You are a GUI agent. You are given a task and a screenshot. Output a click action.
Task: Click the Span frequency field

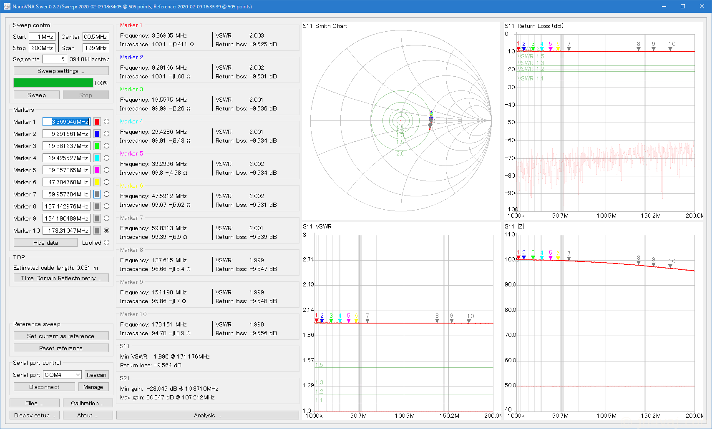[x=96, y=48]
